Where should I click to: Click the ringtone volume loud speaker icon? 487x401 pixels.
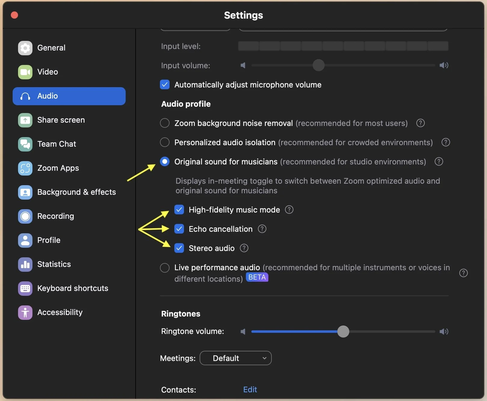pos(444,332)
